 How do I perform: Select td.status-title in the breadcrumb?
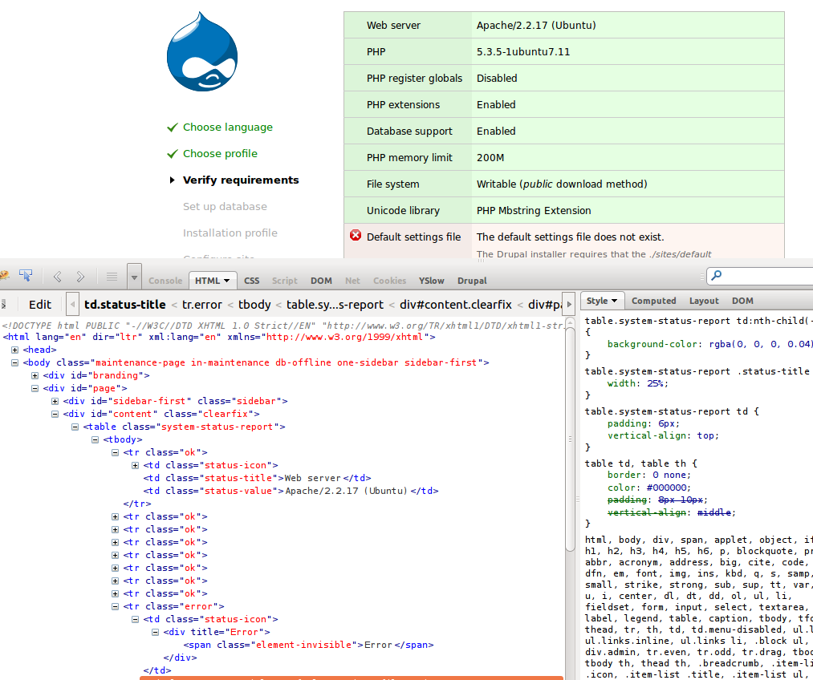click(x=125, y=305)
